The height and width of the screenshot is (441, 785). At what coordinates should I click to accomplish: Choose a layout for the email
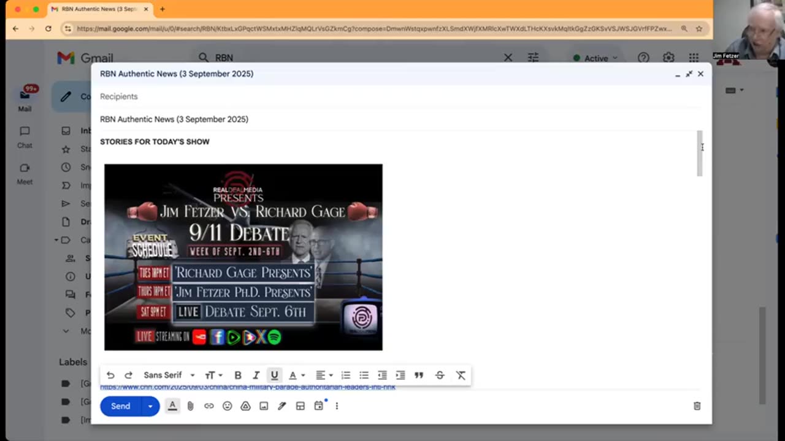tap(301, 406)
